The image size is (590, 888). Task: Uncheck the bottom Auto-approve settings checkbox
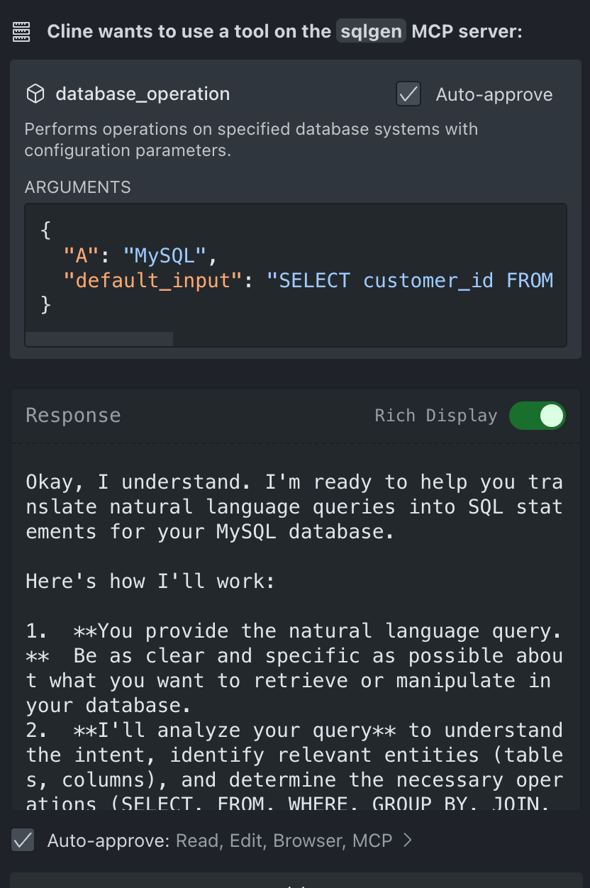[23, 840]
